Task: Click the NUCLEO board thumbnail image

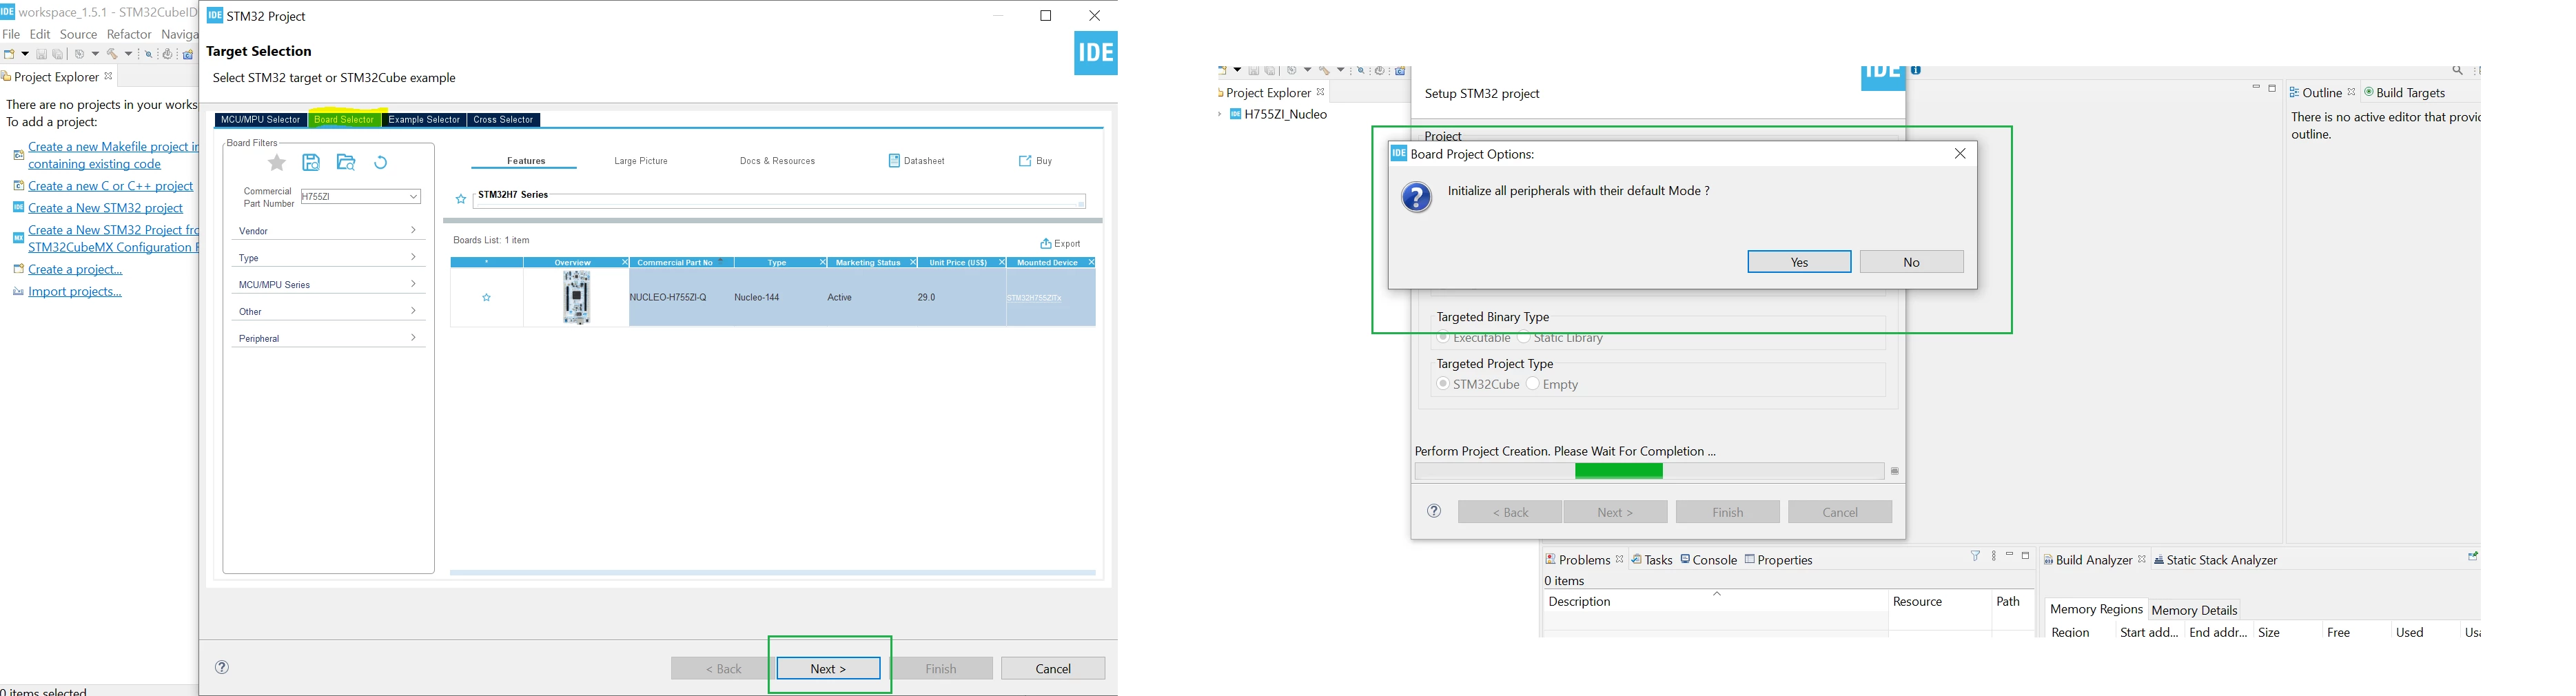Action: pyautogui.click(x=577, y=298)
